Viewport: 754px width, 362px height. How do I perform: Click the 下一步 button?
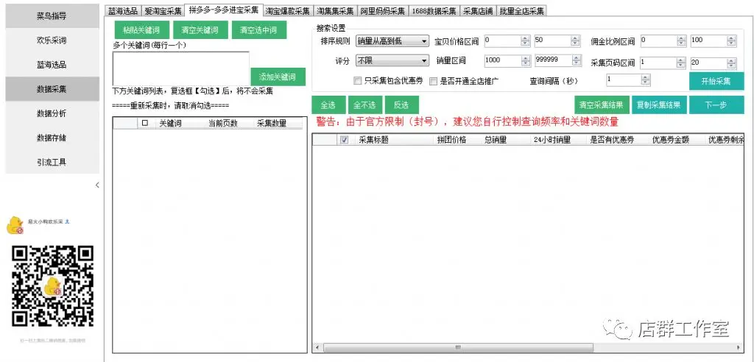coord(716,105)
